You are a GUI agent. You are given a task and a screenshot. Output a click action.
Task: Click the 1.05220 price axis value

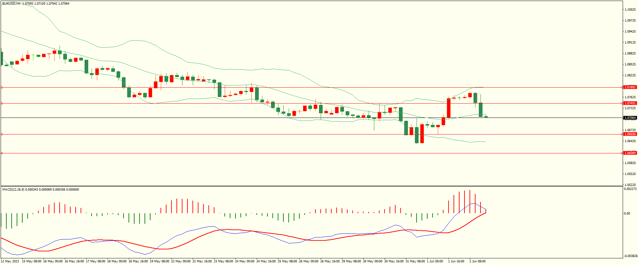point(630,185)
